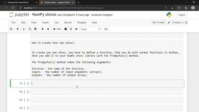The height and width of the screenshot is (112, 199).
Task: Click the localhost address bar URL
Action: [63, 8]
